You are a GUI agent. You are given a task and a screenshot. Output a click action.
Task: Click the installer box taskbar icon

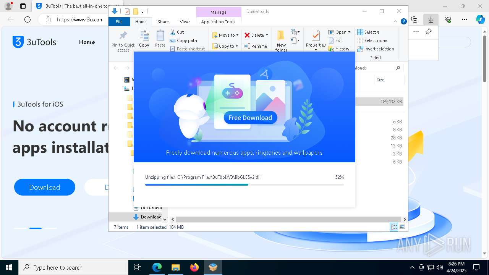[x=213, y=267]
